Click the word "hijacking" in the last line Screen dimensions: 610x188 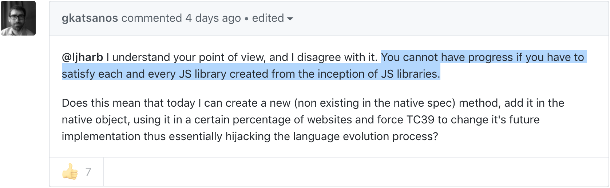(x=248, y=136)
